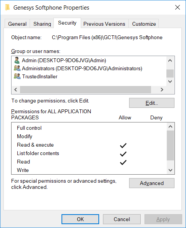
Task: Switch to the General tab
Action: pyautogui.click(x=17, y=24)
